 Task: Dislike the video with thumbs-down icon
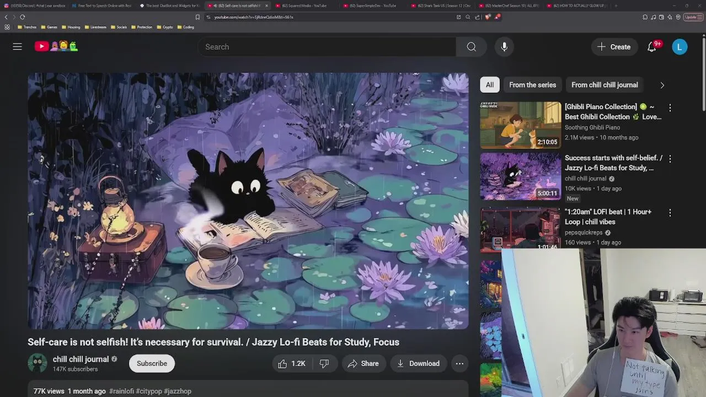pyautogui.click(x=324, y=363)
